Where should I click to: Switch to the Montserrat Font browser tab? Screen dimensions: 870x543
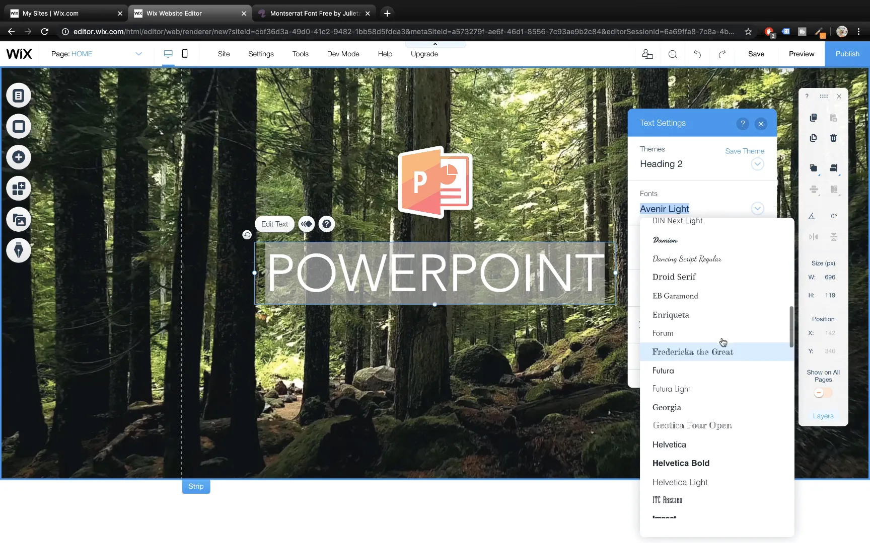[315, 14]
